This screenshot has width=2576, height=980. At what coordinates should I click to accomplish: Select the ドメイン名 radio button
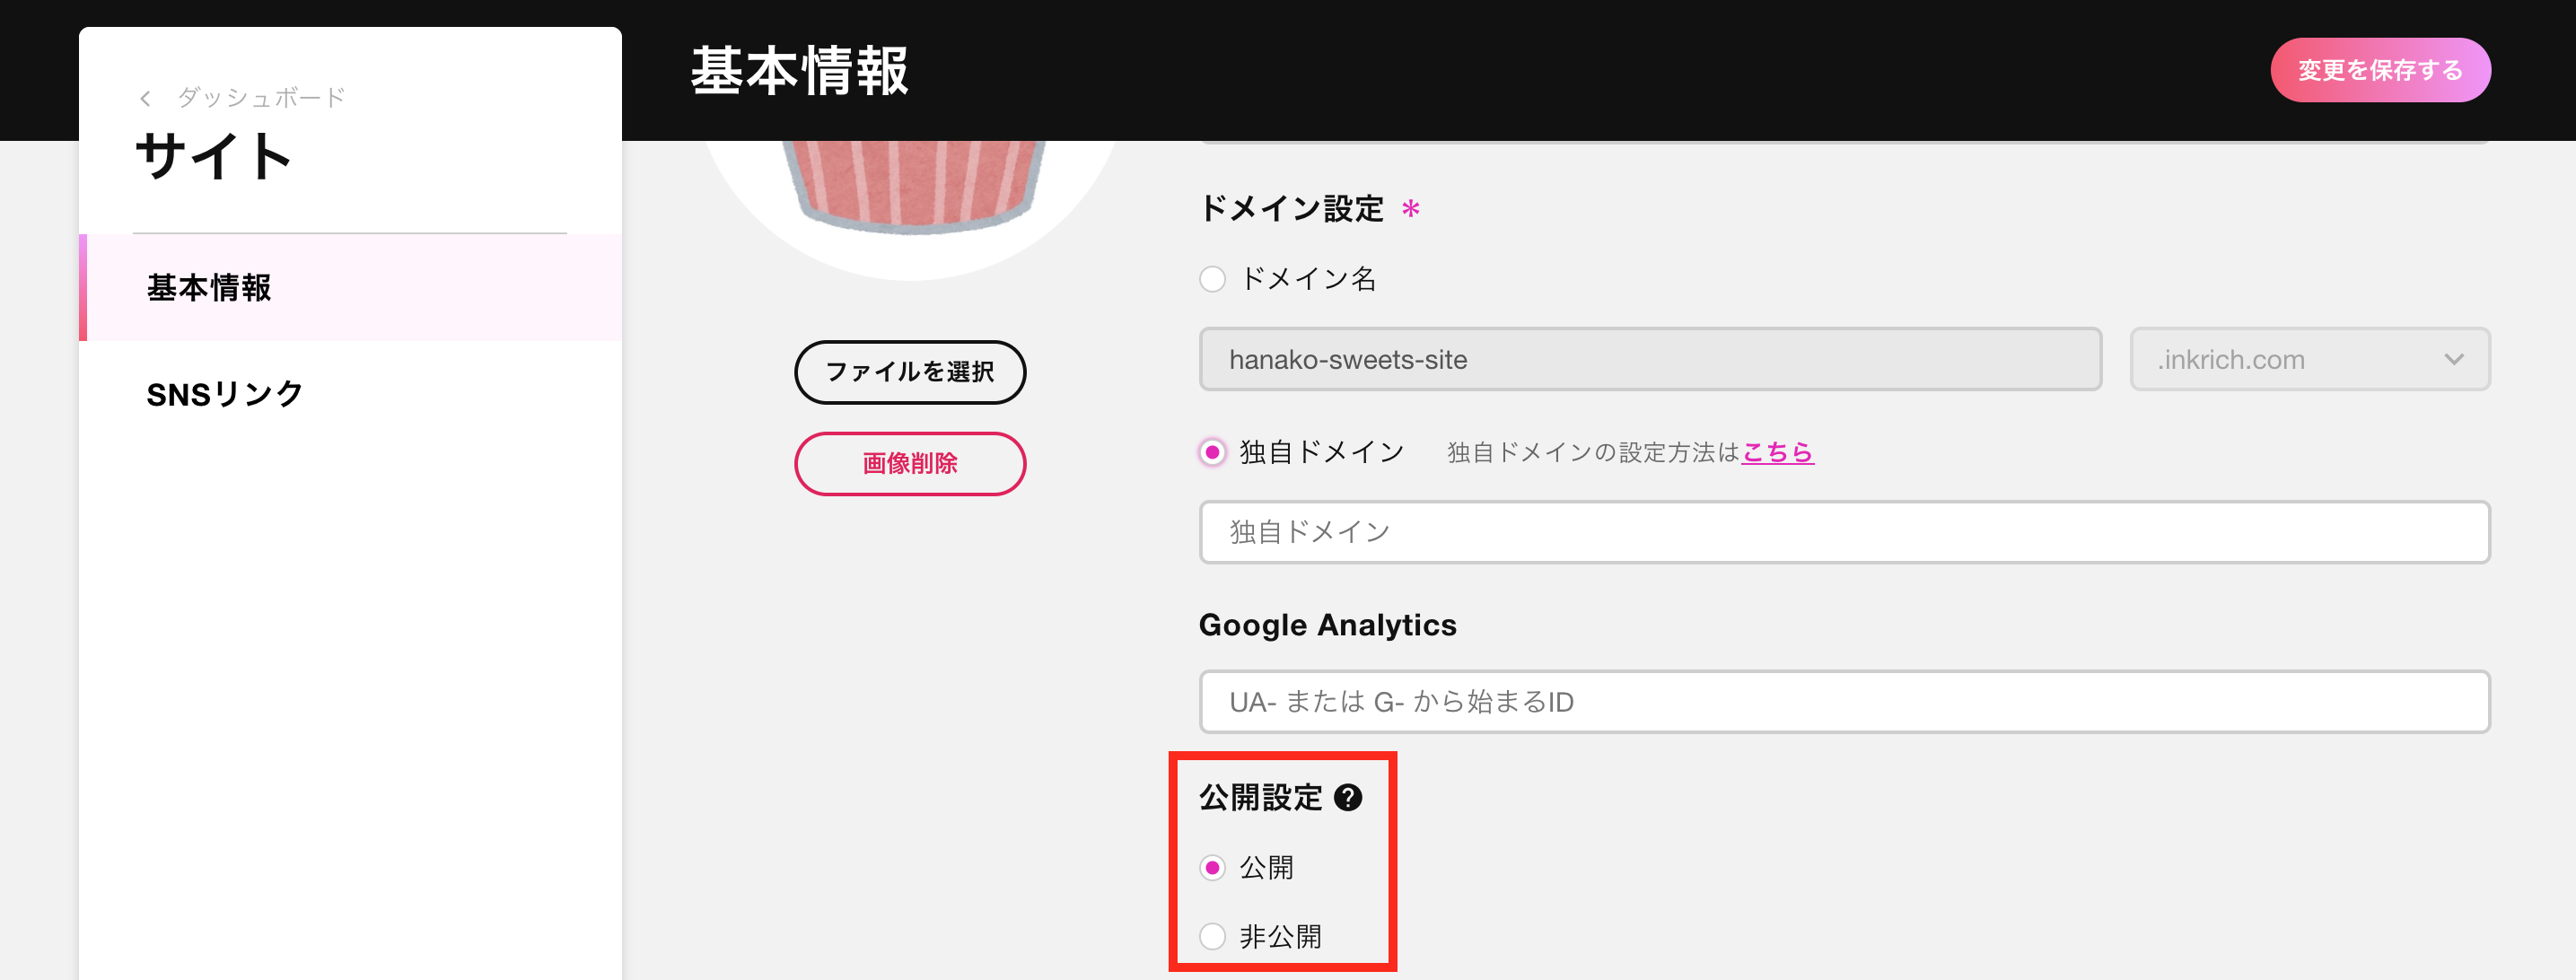click(x=1212, y=279)
